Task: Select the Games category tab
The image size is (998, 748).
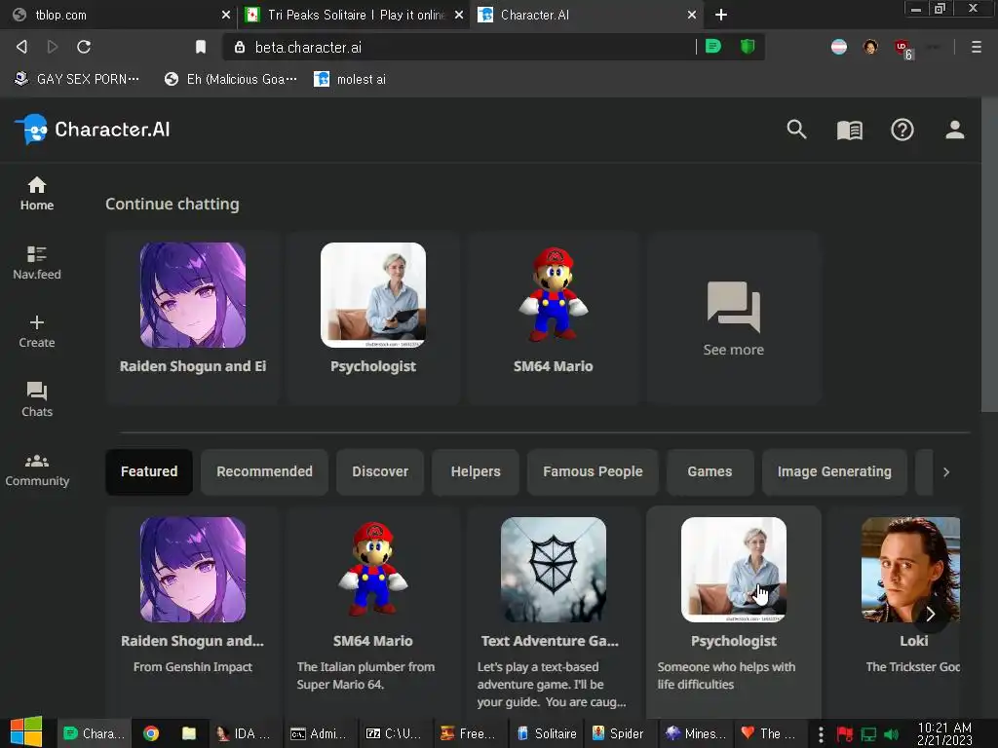Action: tap(710, 471)
